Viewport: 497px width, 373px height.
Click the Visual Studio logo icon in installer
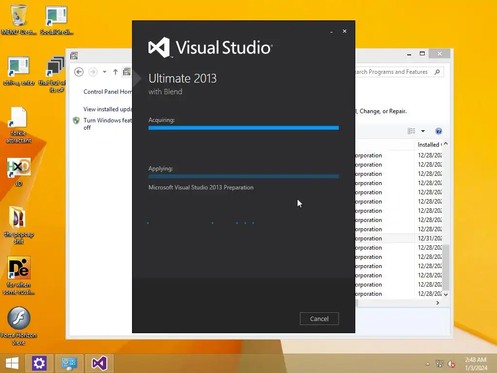tap(159, 48)
